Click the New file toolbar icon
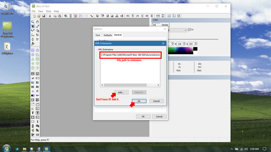This screenshot has height=152, width=271. coord(34,16)
